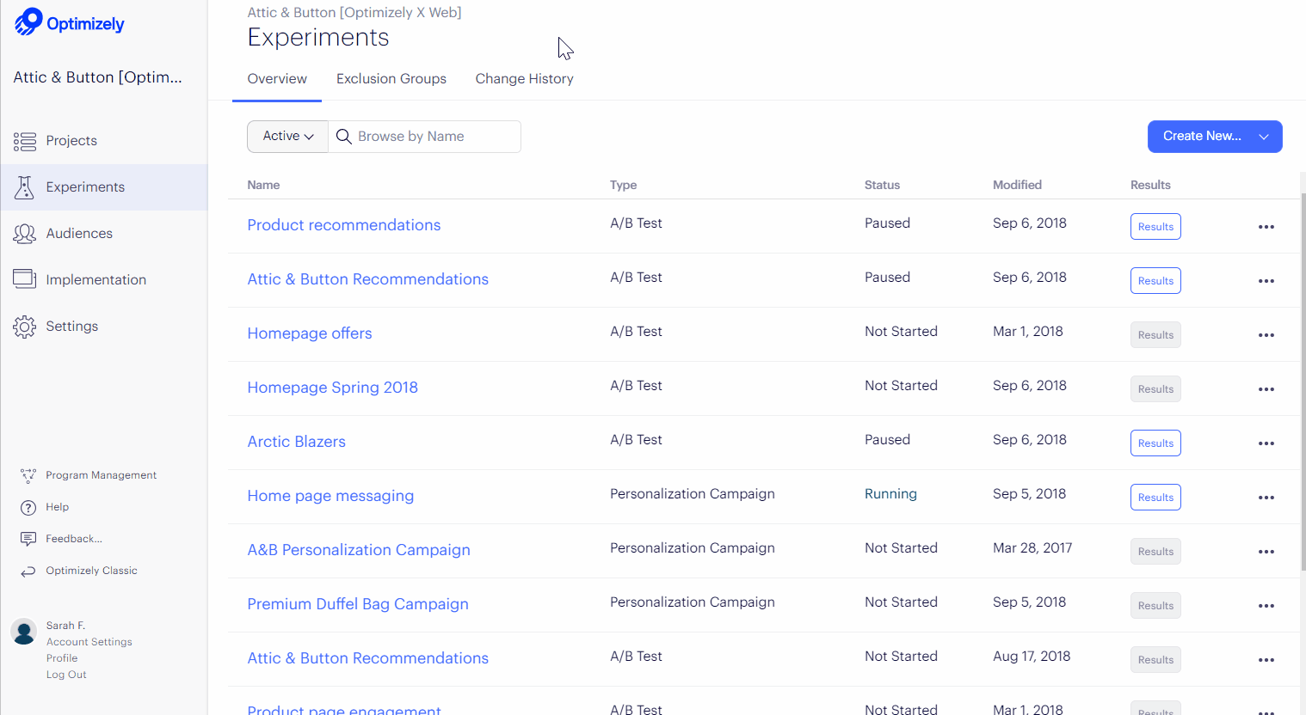Open Settings via its gear icon
This screenshot has width=1306, height=715.
pos(25,327)
